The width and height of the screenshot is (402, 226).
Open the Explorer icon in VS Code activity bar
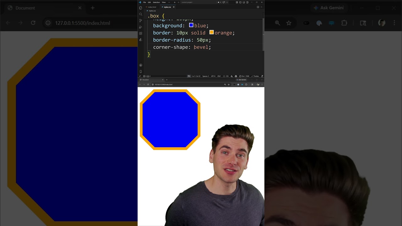point(141,8)
